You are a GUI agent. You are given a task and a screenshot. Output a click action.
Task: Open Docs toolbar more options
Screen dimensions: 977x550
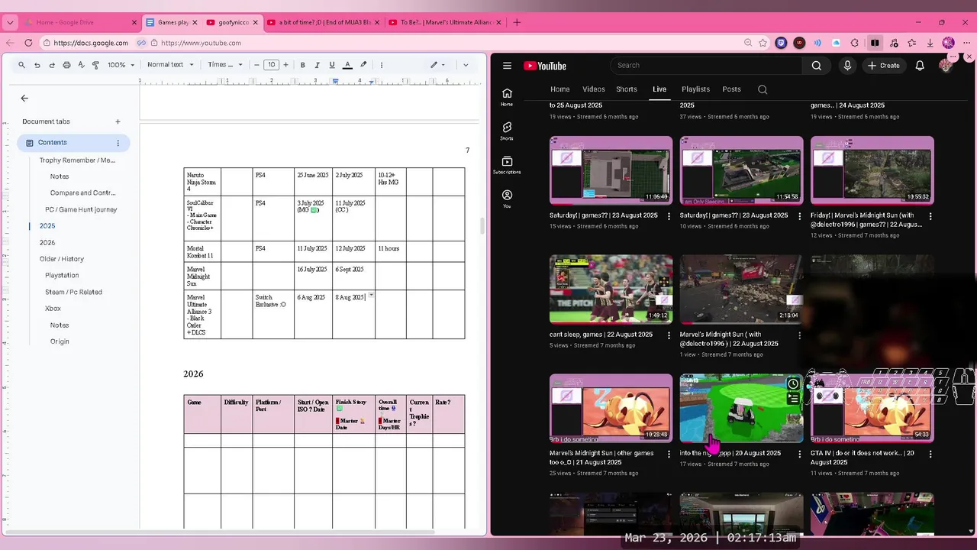(x=382, y=65)
